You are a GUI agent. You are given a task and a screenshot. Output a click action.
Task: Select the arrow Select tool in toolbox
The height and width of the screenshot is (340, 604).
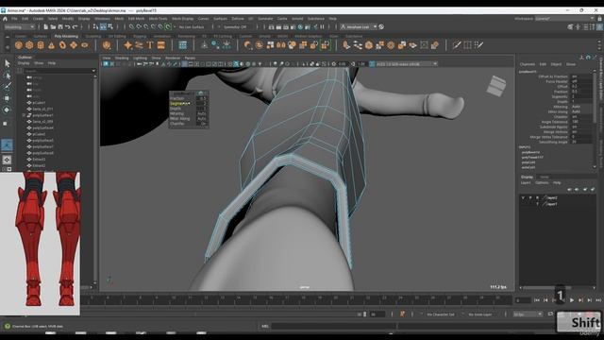7,63
